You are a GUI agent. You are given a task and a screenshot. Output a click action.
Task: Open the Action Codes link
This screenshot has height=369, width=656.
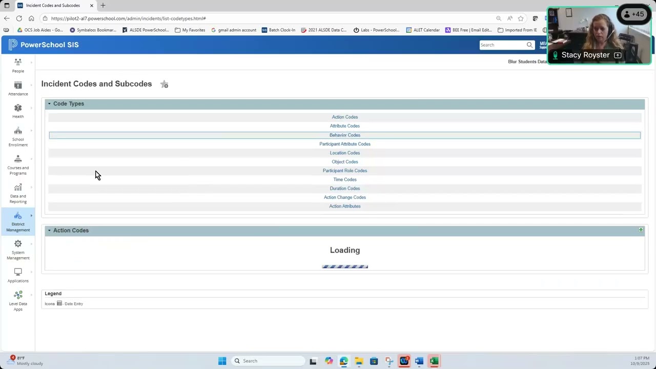click(345, 117)
